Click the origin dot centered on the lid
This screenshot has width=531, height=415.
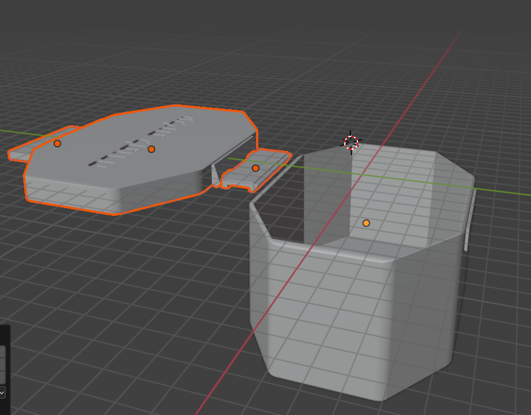pos(152,149)
